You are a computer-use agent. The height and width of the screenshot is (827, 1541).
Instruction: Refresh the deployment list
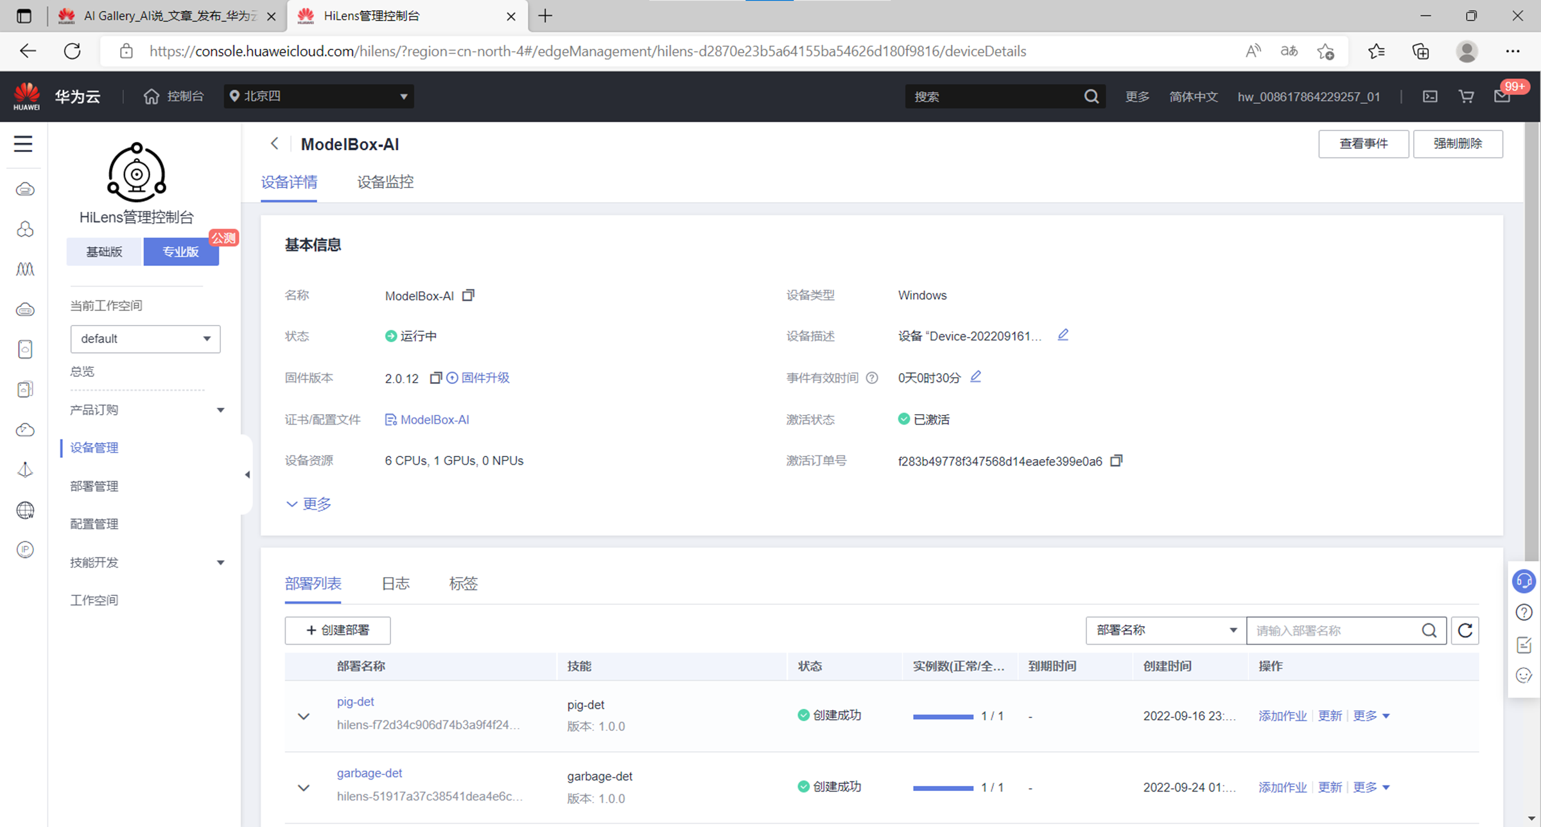(1465, 631)
